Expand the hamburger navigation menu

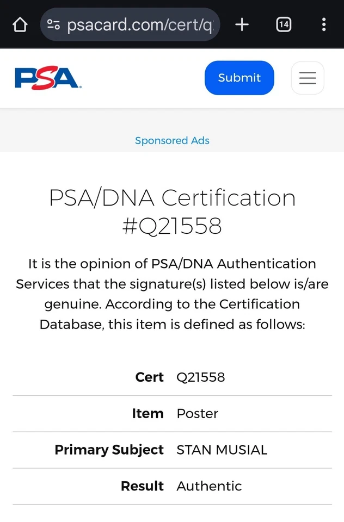[308, 78]
